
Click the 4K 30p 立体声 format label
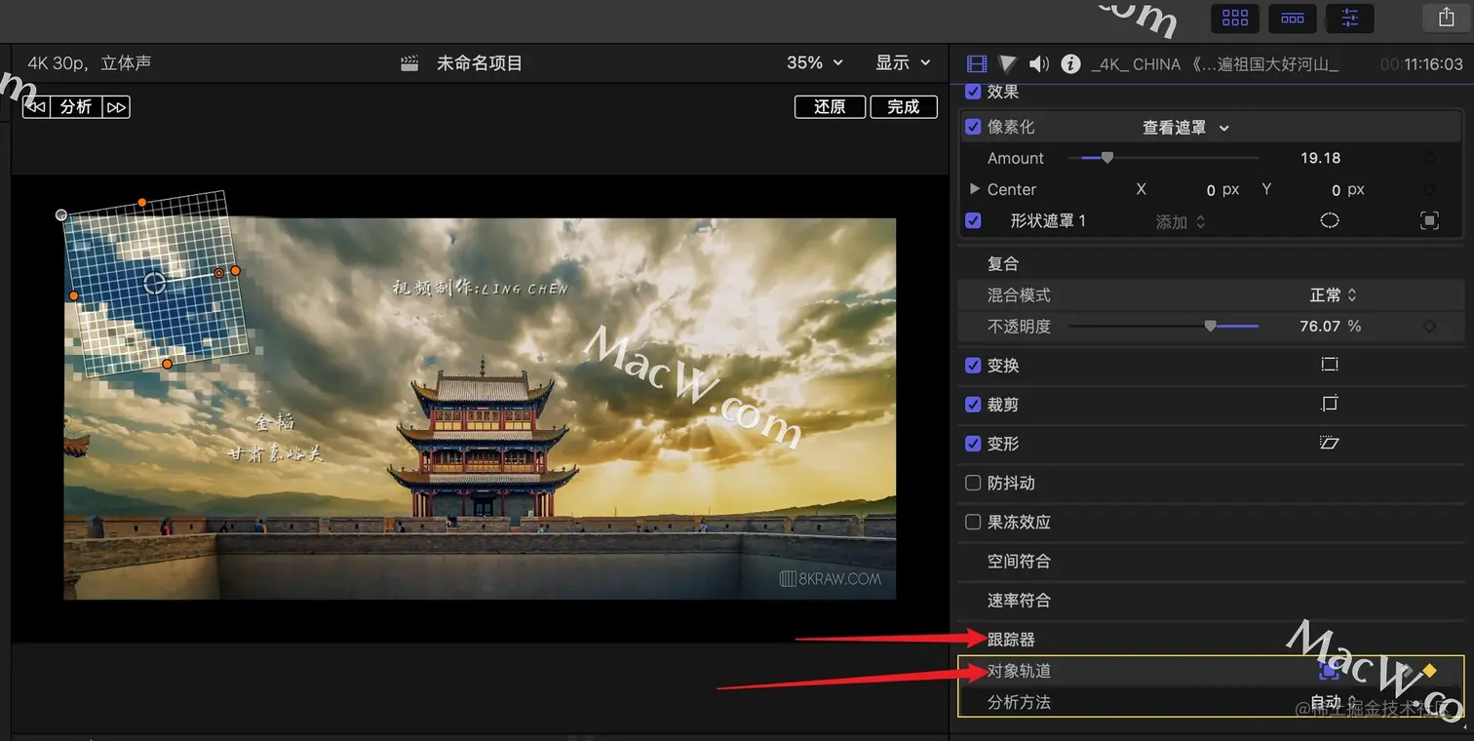pos(90,63)
